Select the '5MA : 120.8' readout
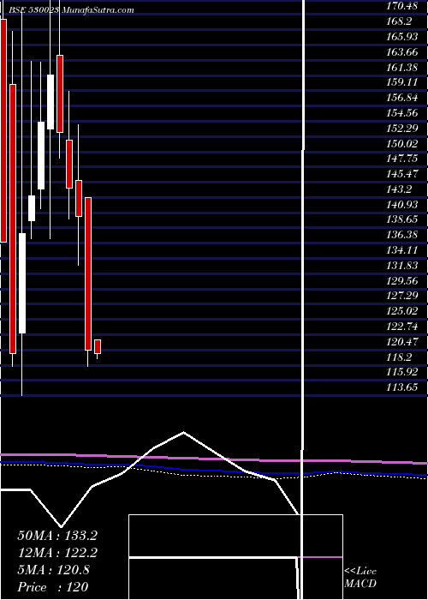The width and height of the screenshot is (428, 600). point(54,570)
